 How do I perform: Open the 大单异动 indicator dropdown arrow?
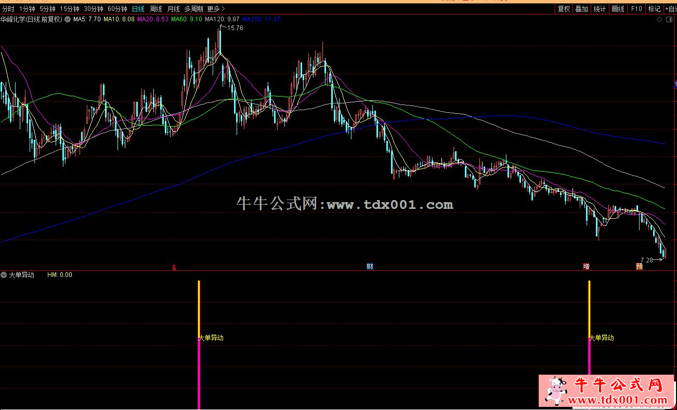pos(4,275)
